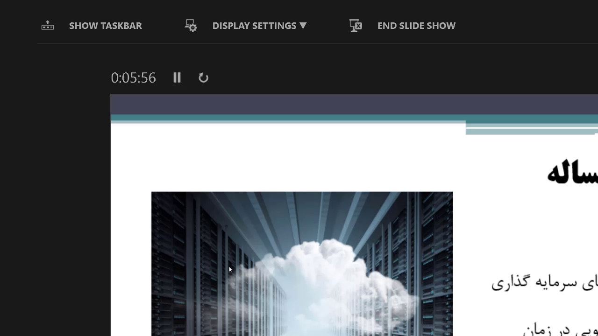Pause the presentation timer
This screenshot has width=598, height=336.
(177, 77)
